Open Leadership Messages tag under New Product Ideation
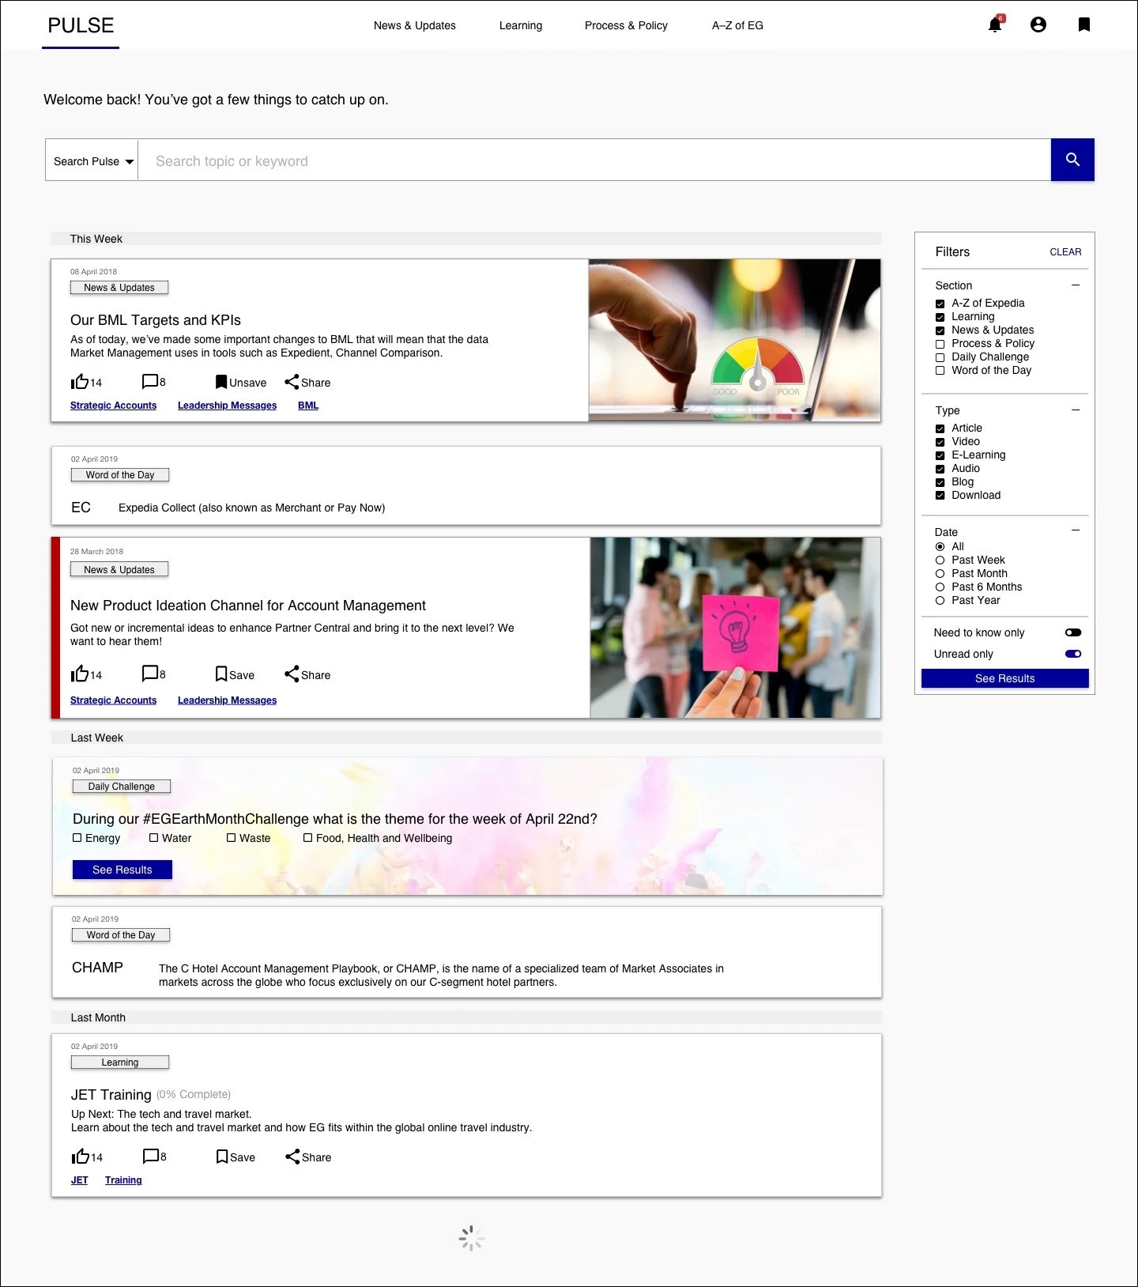Viewport: 1138px width, 1287px height. [228, 700]
